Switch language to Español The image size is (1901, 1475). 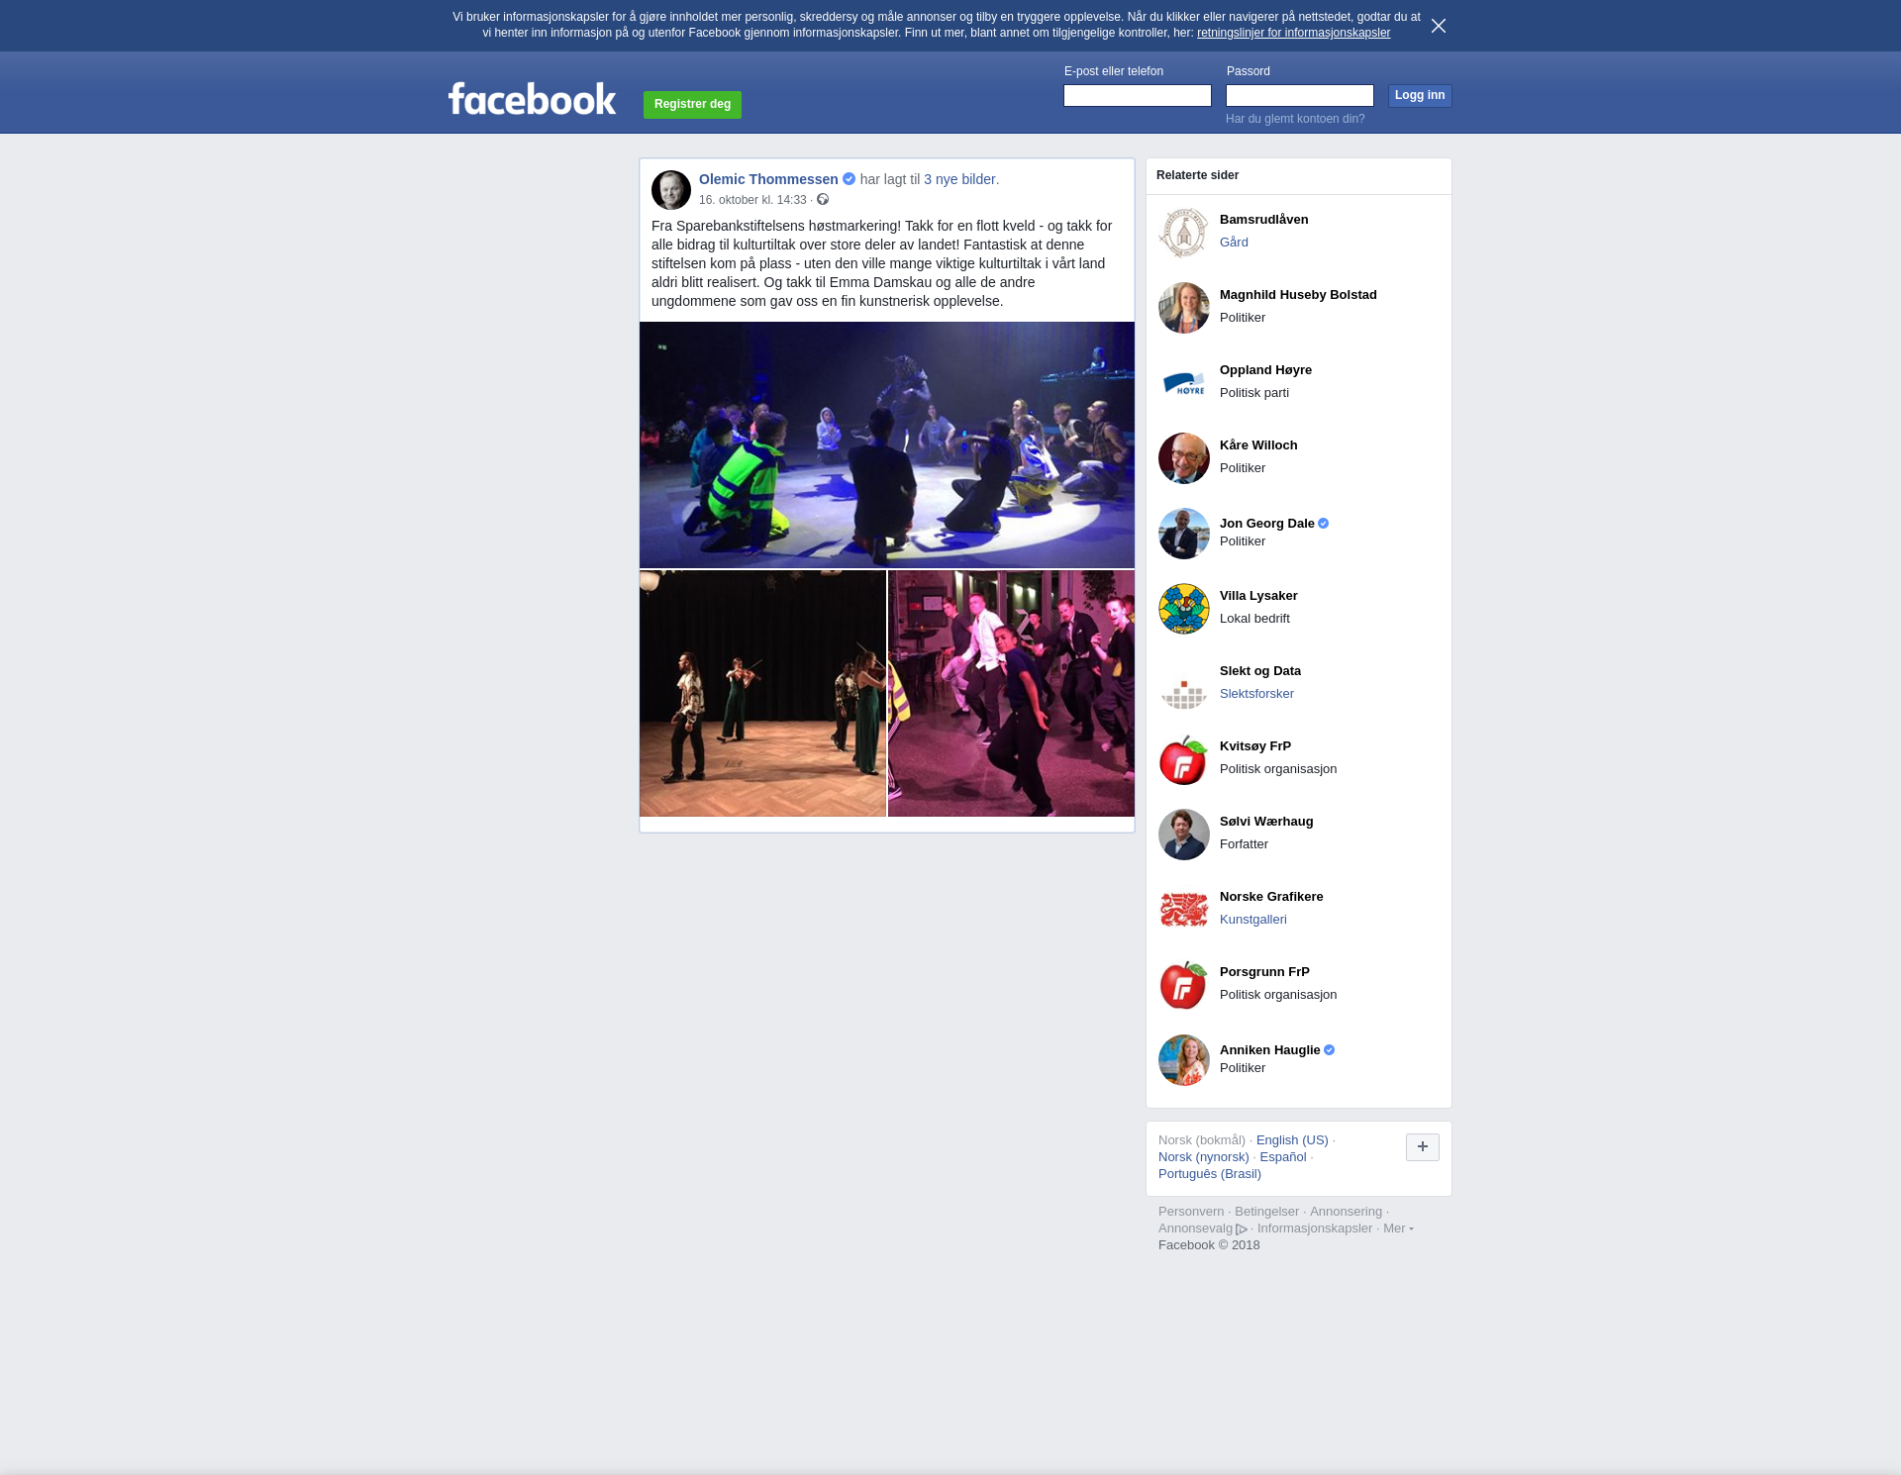[x=1283, y=1157]
